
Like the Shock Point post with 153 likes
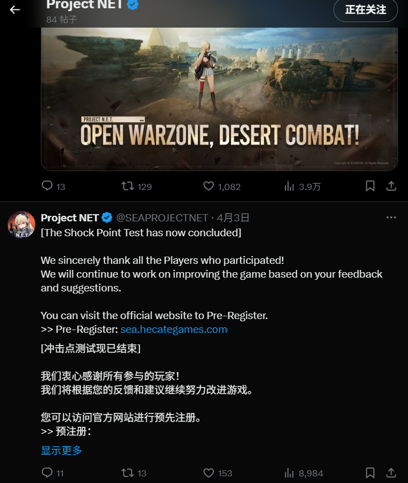point(218,473)
